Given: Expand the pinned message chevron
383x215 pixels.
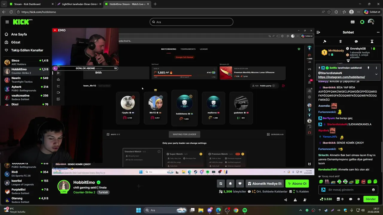Looking at the screenshot, I should [376, 74].
